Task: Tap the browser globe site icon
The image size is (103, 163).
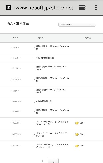Action: 8,8
